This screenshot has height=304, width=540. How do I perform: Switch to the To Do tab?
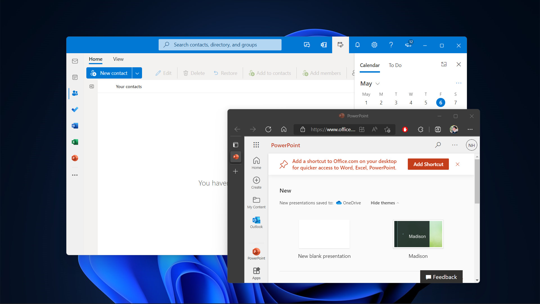395,65
